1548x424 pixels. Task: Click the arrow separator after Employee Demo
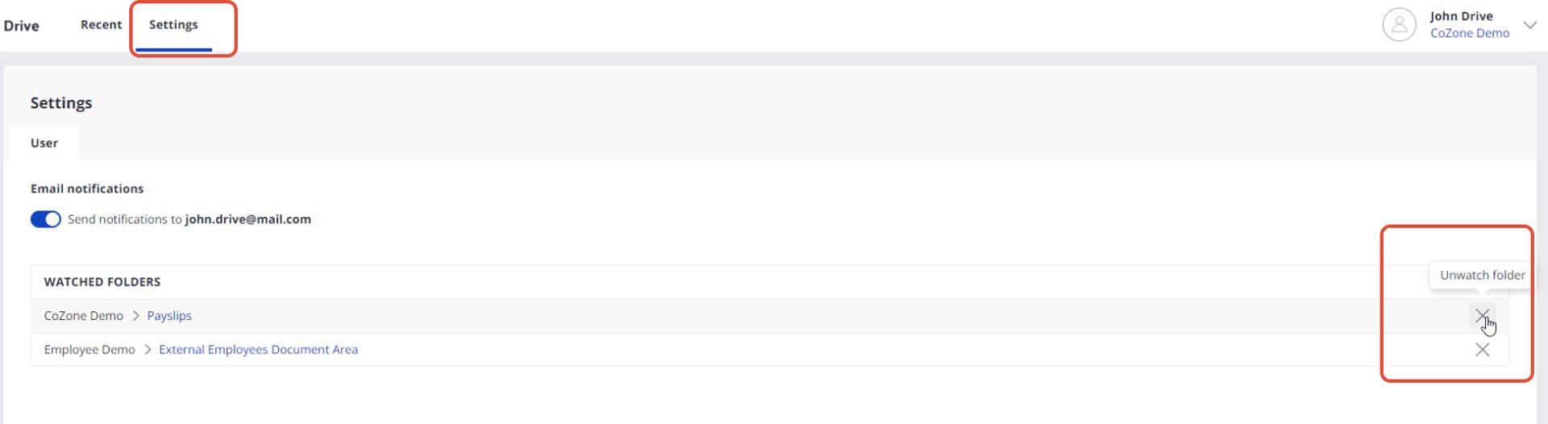click(148, 350)
